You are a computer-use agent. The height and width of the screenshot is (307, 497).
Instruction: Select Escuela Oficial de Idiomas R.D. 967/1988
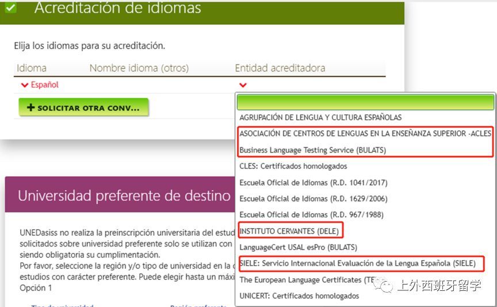click(311, 215)
